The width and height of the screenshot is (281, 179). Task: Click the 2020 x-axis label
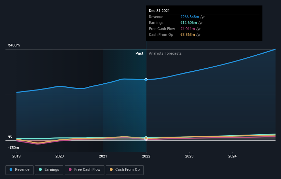60,156
